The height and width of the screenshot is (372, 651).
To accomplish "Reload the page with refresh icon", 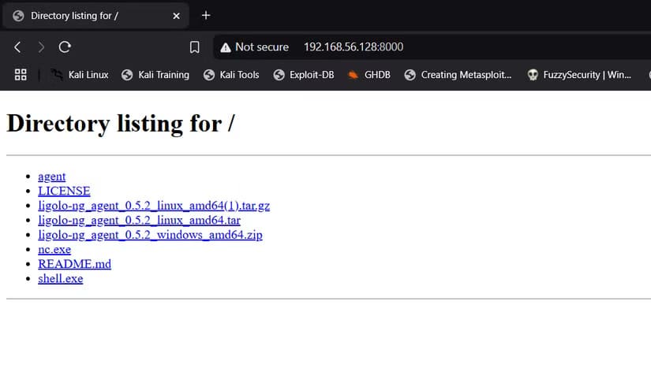I will pyautogui.click(x=65, y=47).
